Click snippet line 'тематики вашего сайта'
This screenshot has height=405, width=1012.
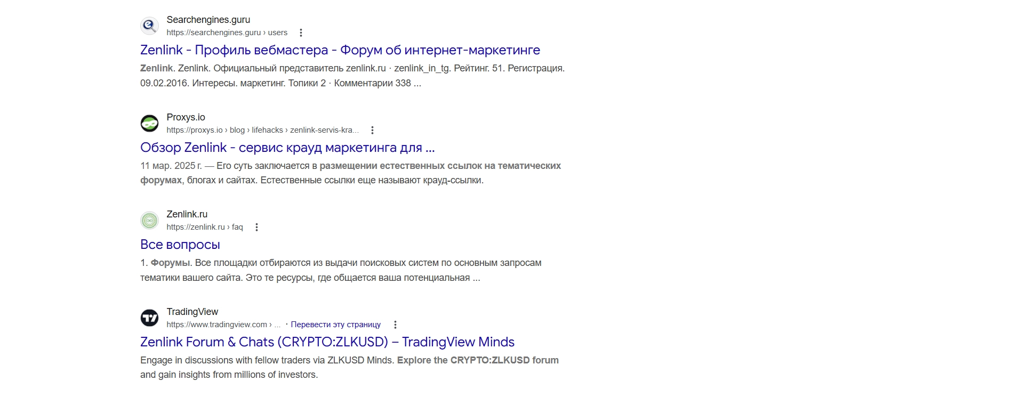point(310,278)
